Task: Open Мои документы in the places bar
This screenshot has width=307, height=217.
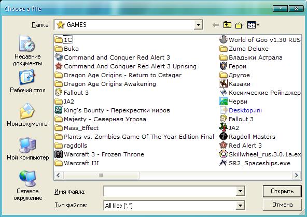Action: pyautogui.click(x=27, y=115)
